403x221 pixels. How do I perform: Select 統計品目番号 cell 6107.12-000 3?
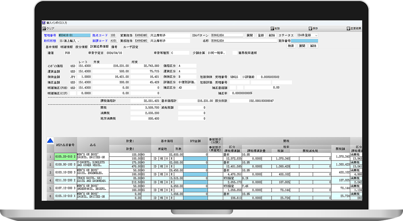pos(65,188)
